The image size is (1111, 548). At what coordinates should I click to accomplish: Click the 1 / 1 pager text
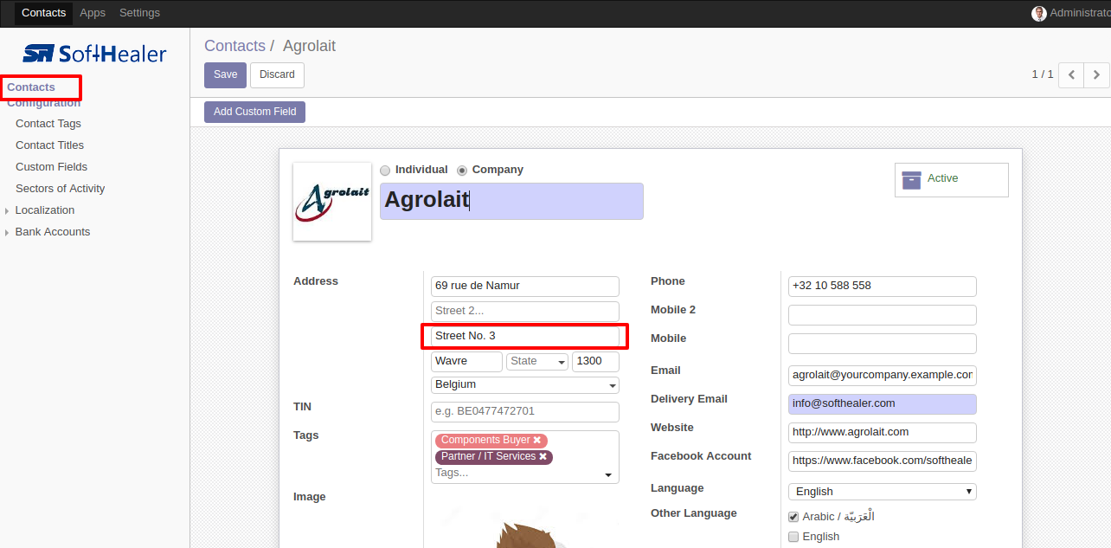click(1043, 74)
